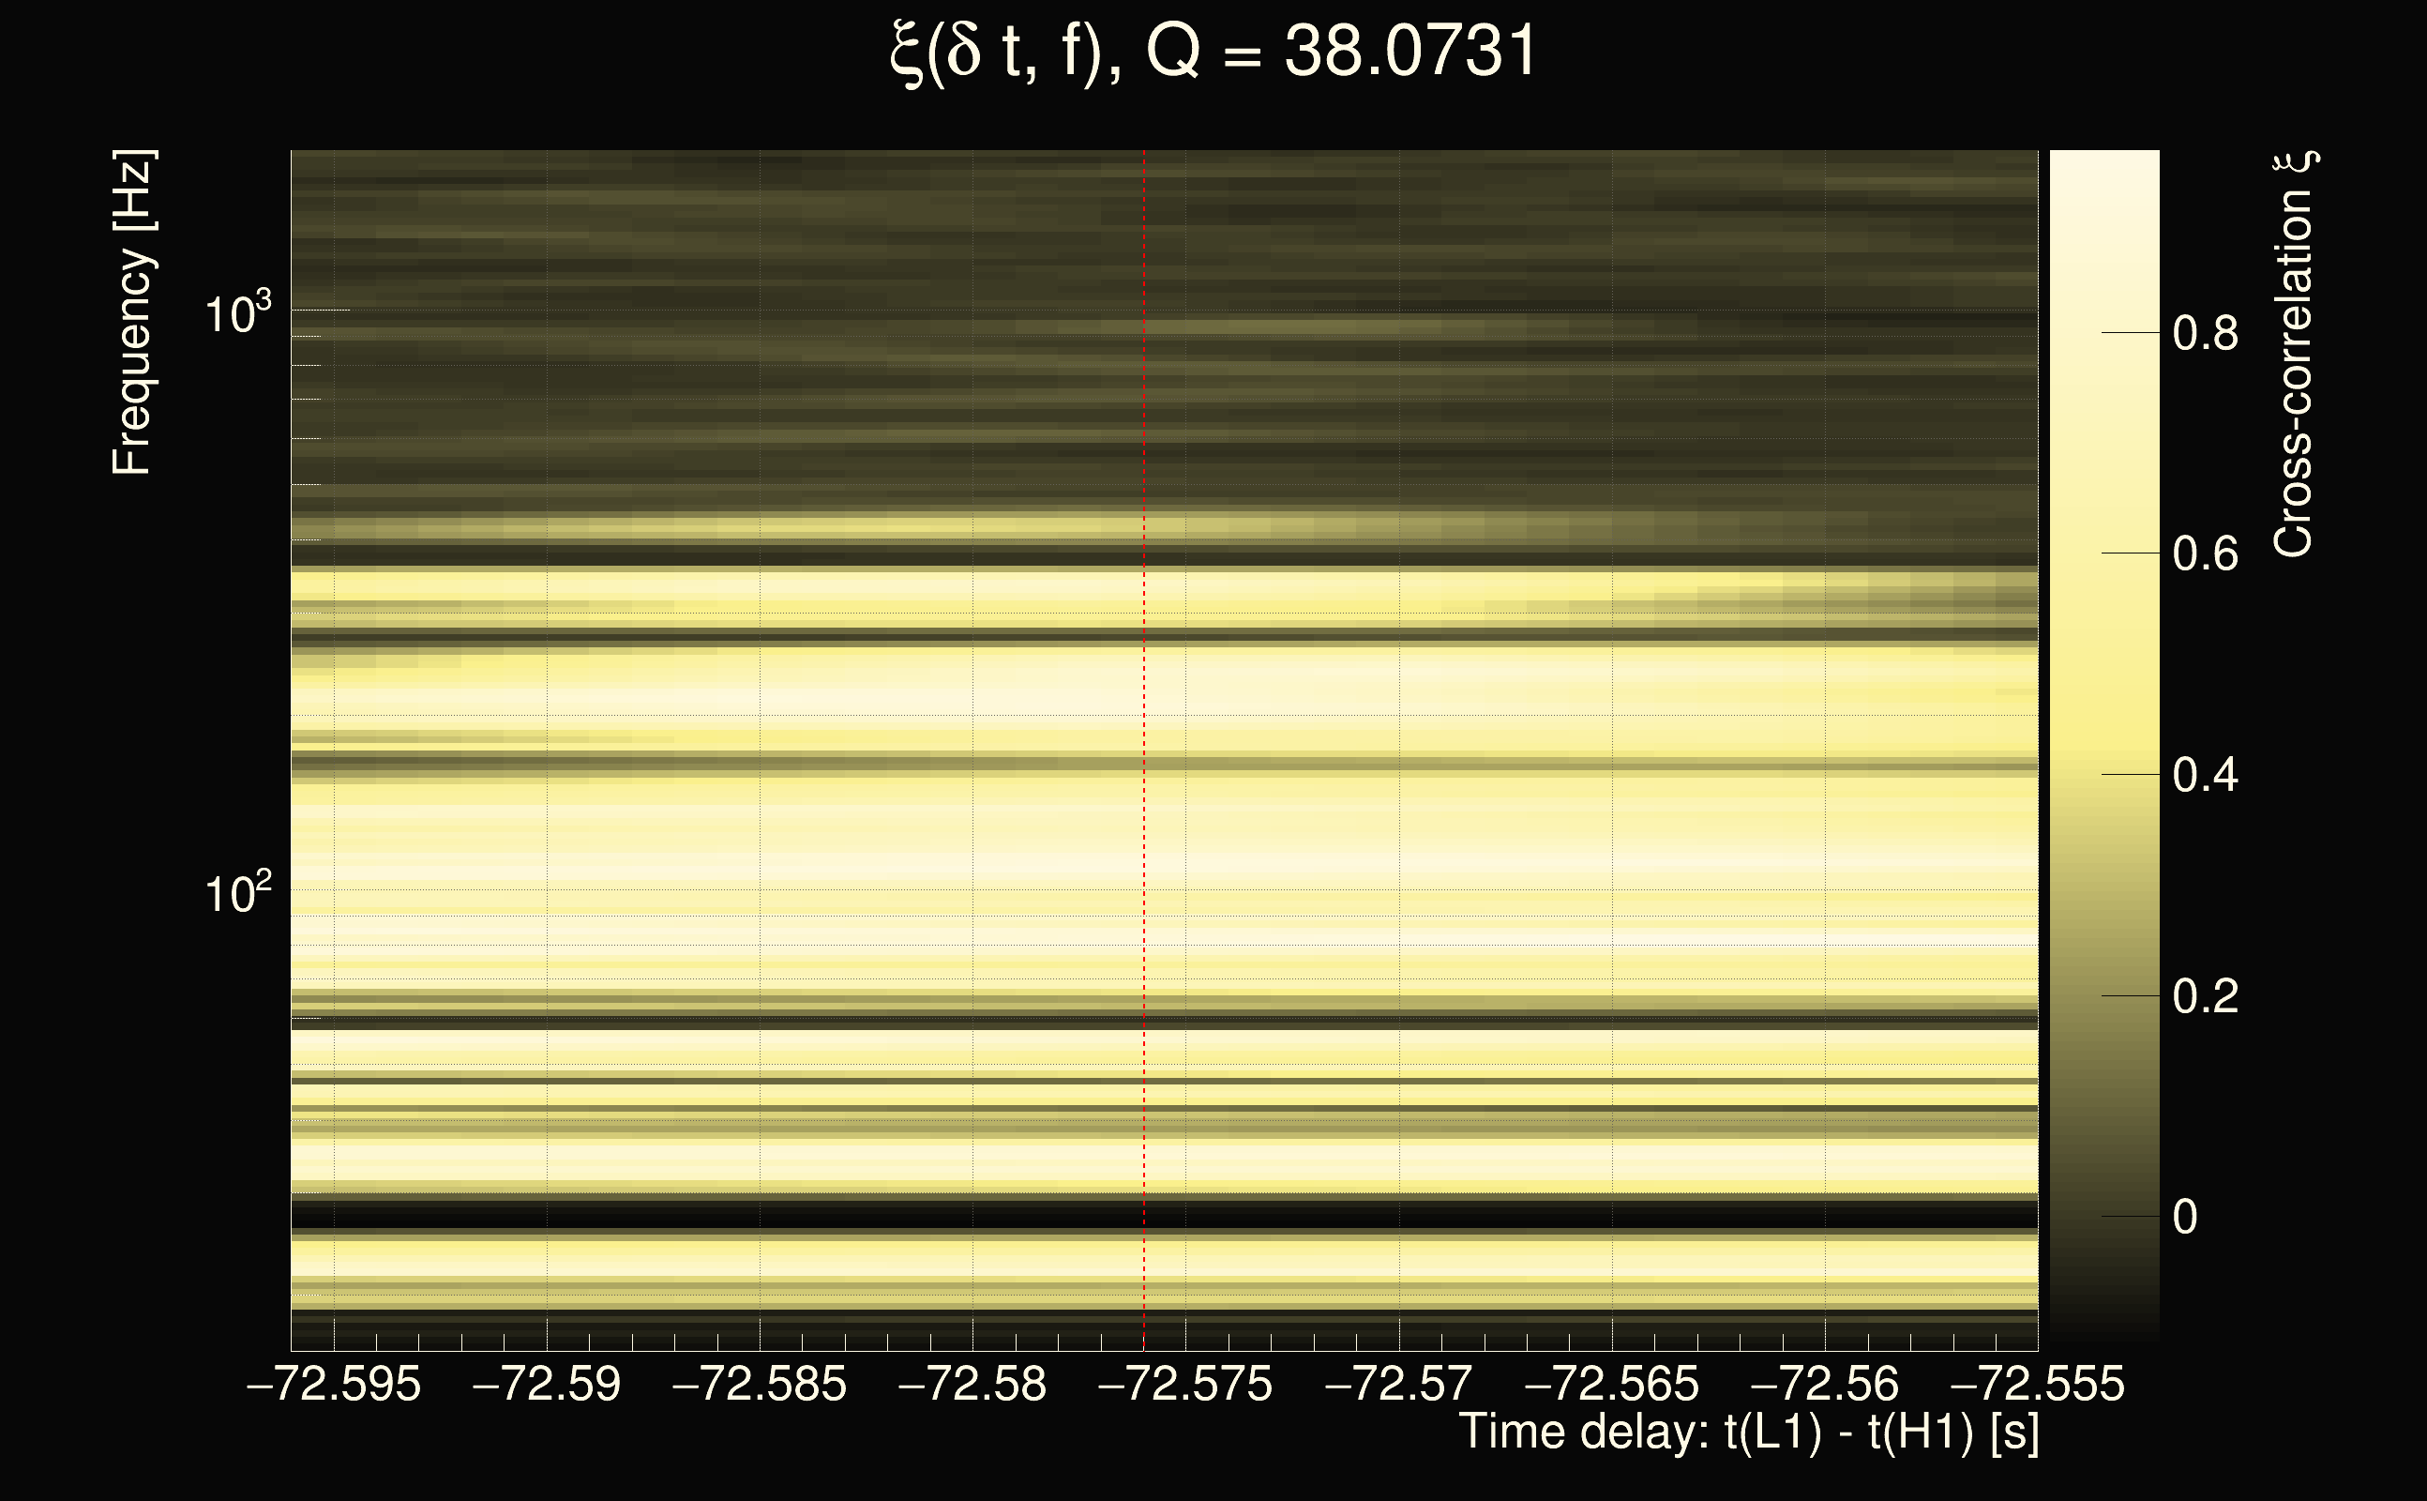The height and width of the screenshot is (1501, 2427).
Task: Click the plot title showing Q = 38.0731
Action: tap(1213, 52)
